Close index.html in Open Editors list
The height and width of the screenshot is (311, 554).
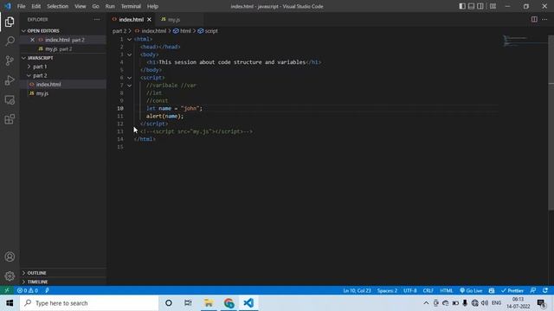click(x=33, y=40)
